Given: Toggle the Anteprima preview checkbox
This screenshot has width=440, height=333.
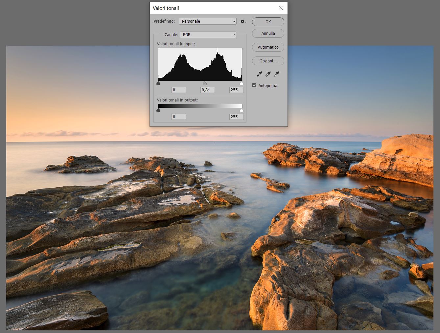Looking at the screenshot, I should pos(254,85).
